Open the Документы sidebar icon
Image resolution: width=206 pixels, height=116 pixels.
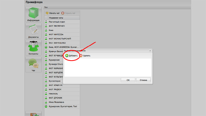[x=33, y=31]
